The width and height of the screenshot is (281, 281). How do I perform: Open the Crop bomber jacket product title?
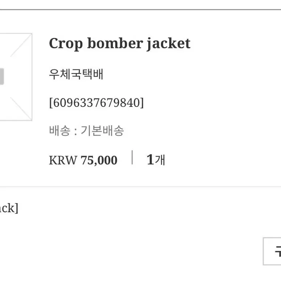[120, 44]
